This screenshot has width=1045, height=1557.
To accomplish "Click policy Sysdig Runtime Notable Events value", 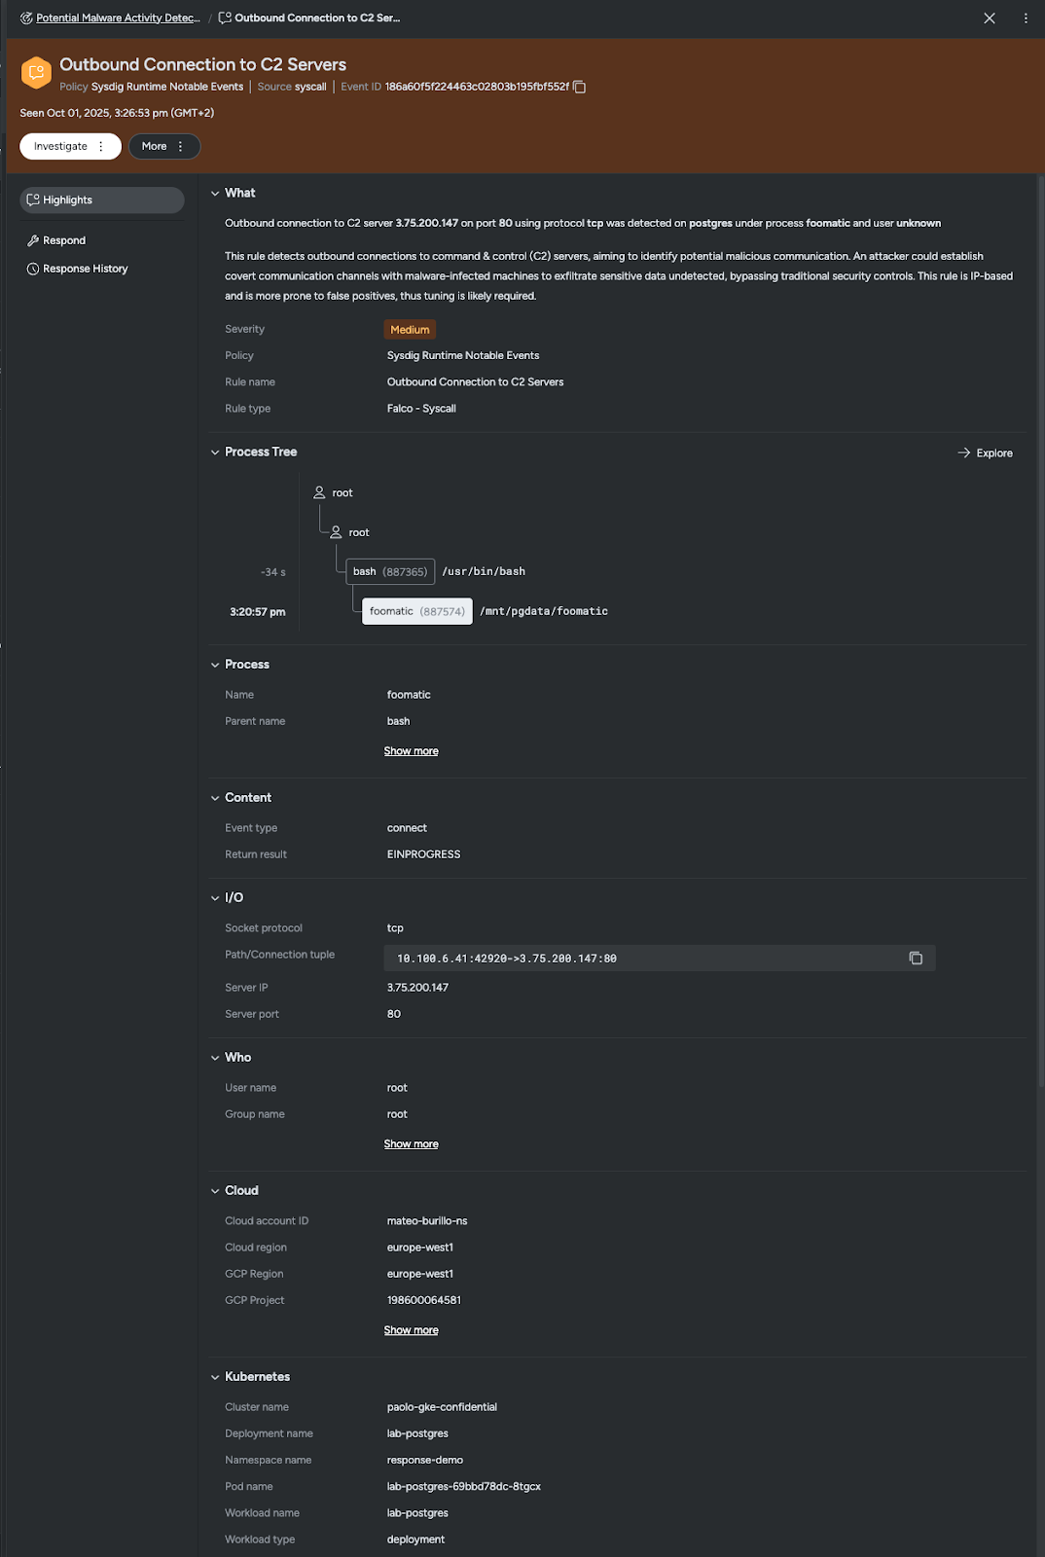I will (x=463, y=356).
